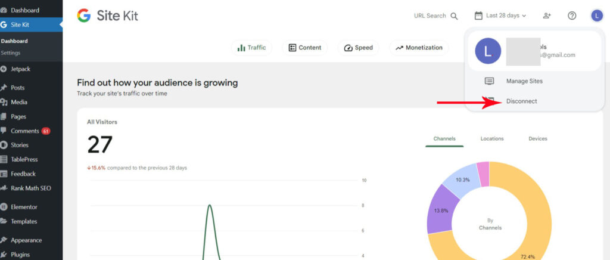Click the Plugins icon in sidebar

coord(4,255)
